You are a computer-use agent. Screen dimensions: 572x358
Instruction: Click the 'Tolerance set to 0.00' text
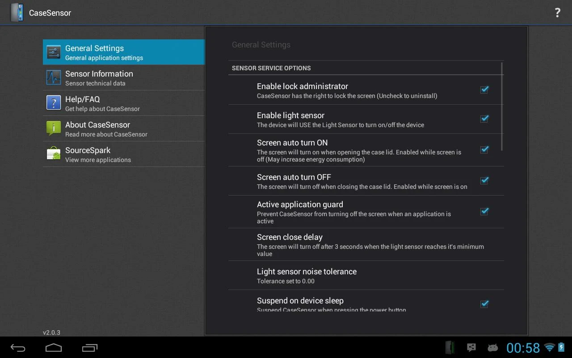286,281
